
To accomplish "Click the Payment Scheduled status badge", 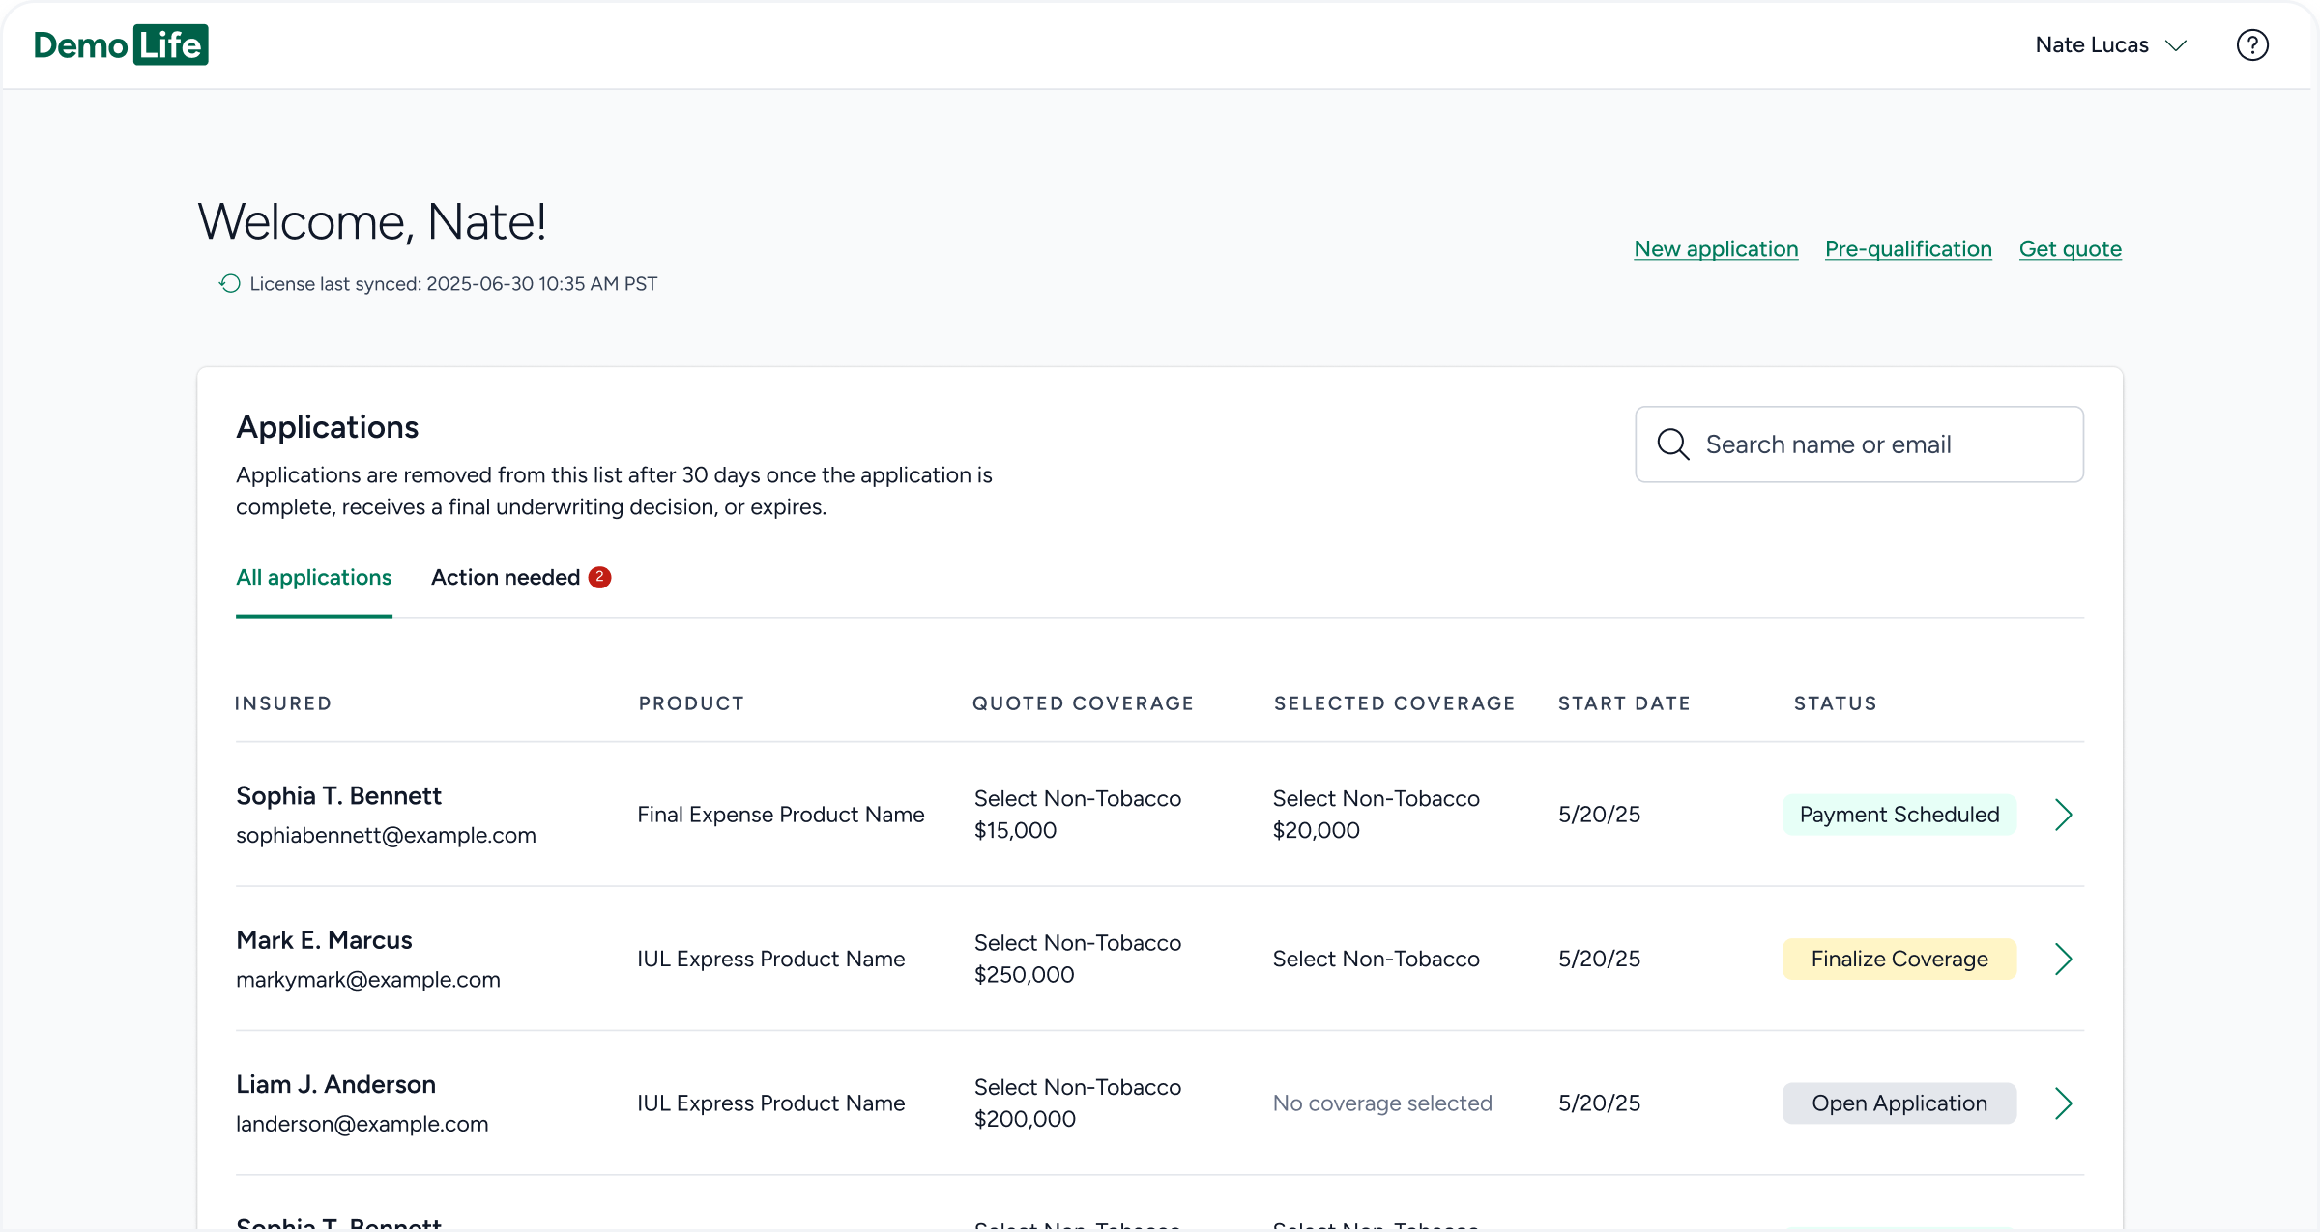I will pyautogui.click(x=1899, y=815).
